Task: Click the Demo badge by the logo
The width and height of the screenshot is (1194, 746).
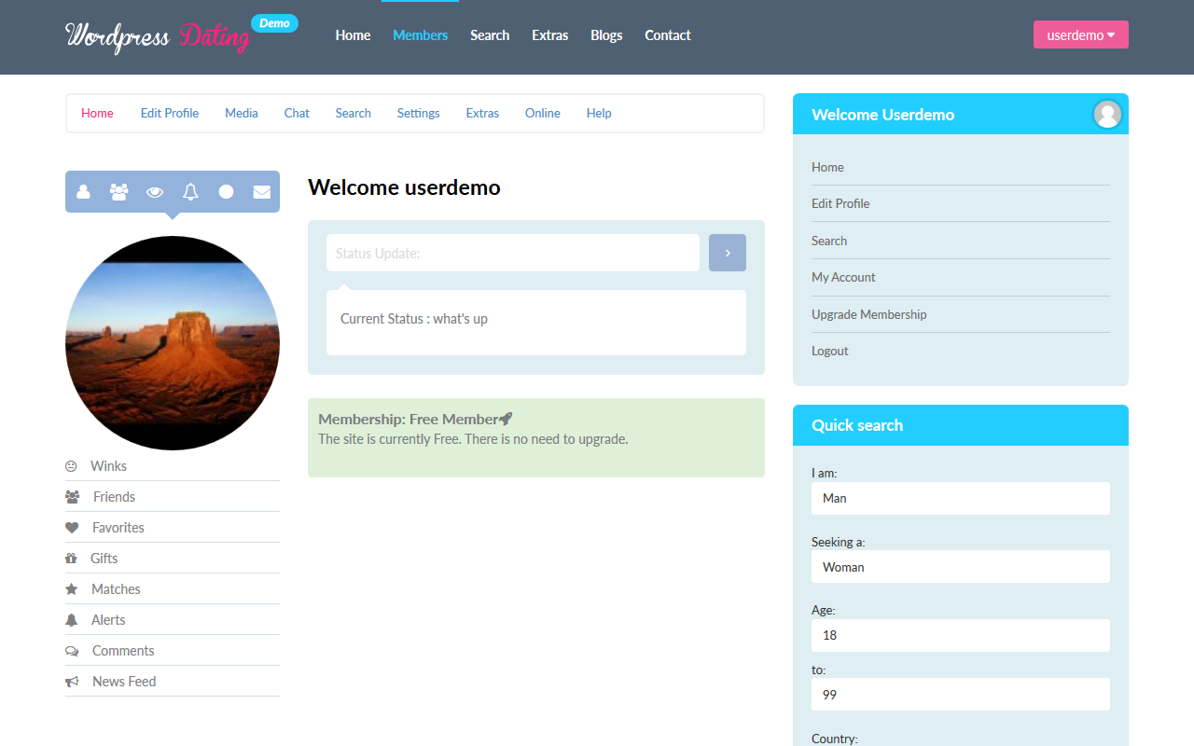Action: pos(274,23)
